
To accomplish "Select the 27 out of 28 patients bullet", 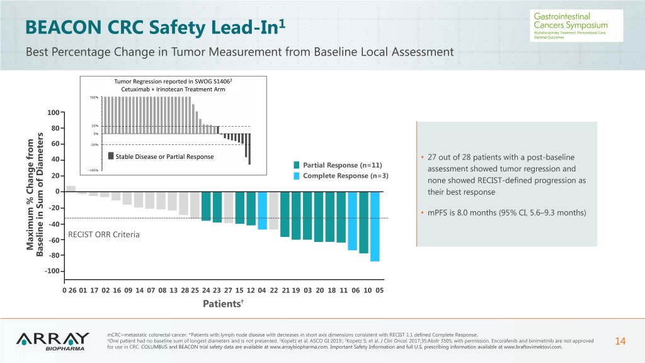I will (506, 174).
